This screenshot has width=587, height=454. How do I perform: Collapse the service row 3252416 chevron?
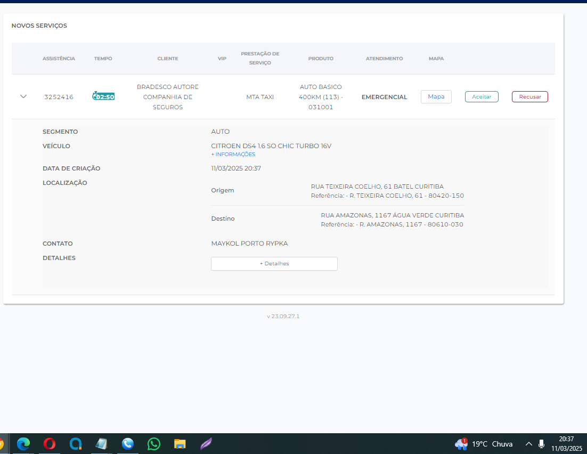[x=23, y=96]
